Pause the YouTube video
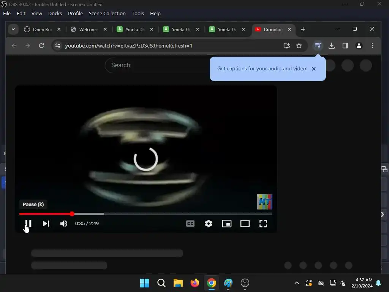The height and width of the screenshot is (292, 389). point(28,224)
